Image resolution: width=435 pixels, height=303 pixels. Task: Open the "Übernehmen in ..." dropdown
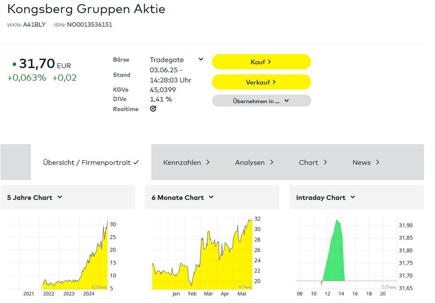point(261,101)
